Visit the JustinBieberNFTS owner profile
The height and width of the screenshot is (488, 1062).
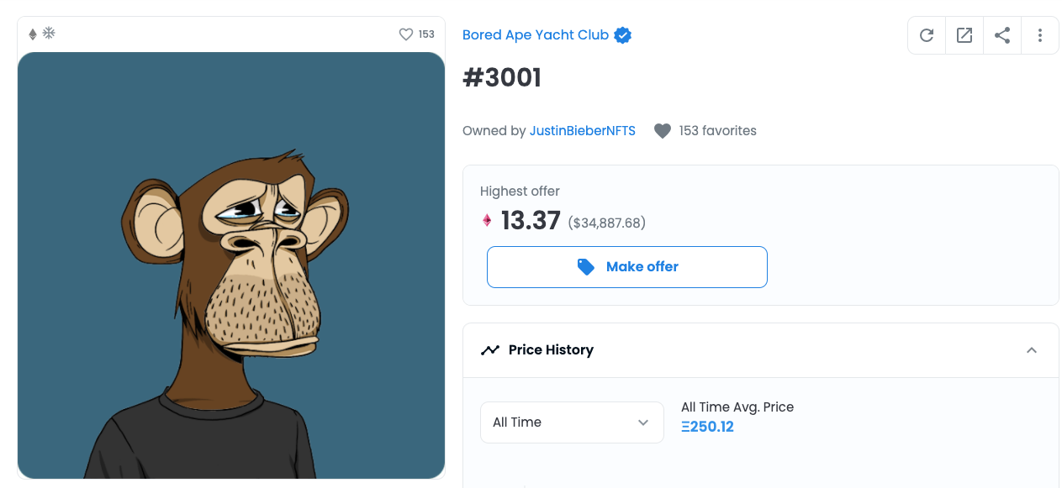582,130
